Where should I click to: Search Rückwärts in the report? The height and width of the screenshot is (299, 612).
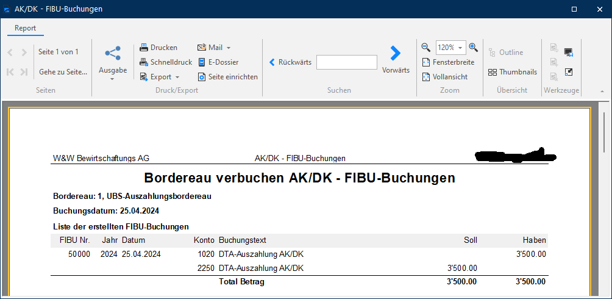(x=290, y=62)
